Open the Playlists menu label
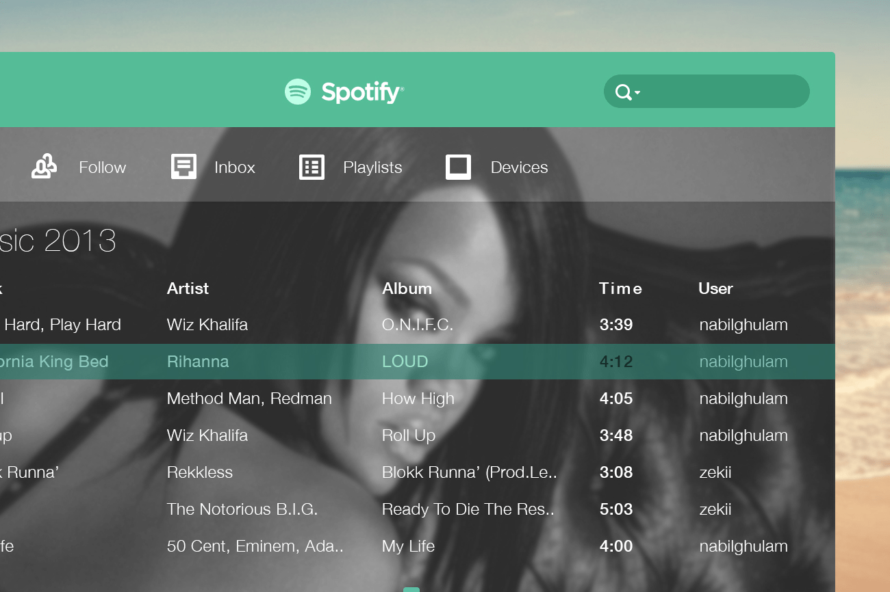The image size is (890, 592). tap(372, 167)
